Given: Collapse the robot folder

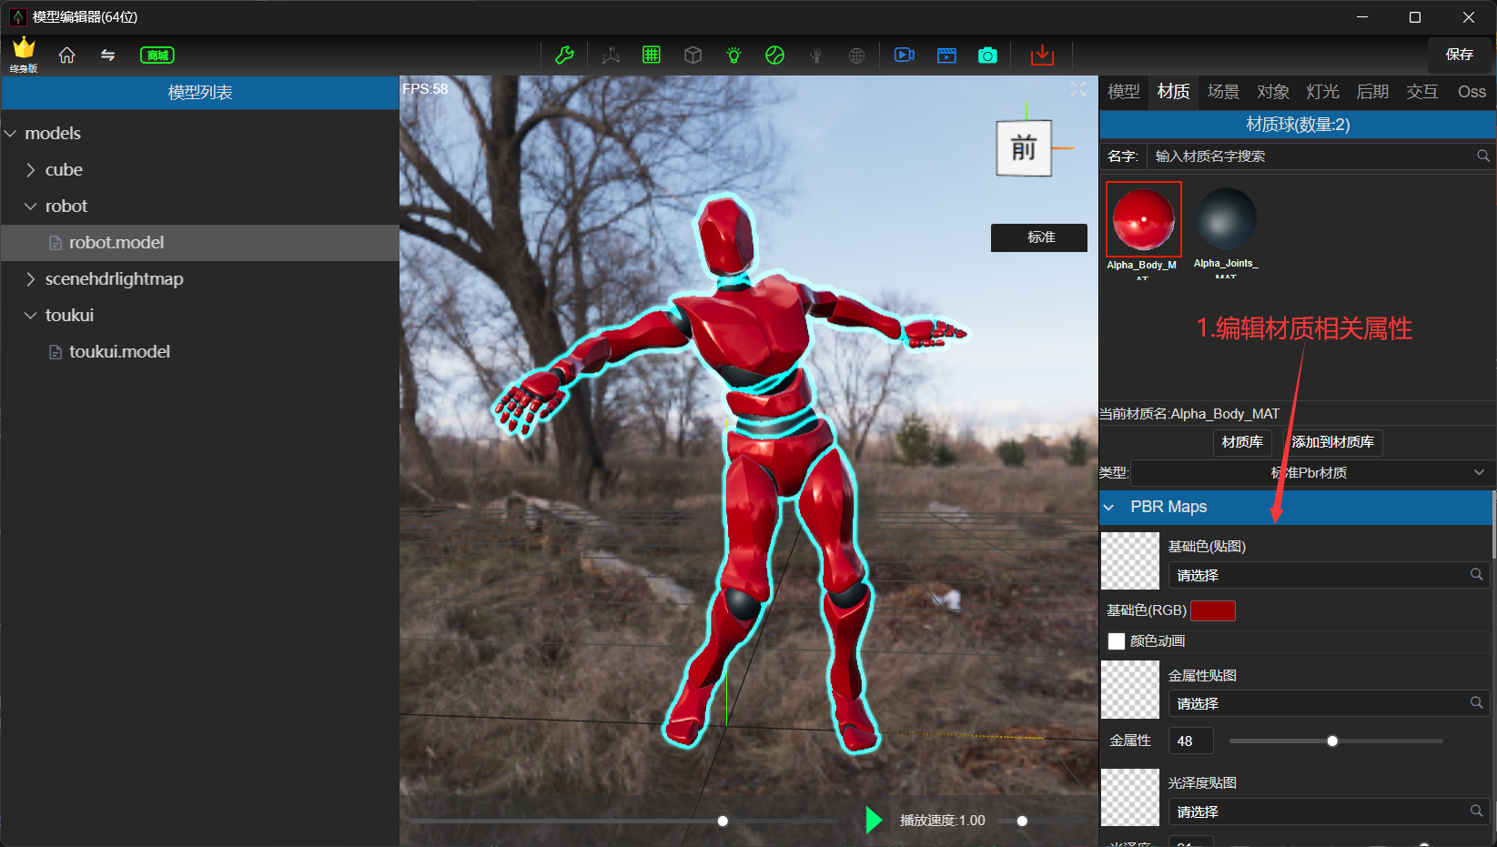Looking at the screenshot, I should (x=31, y=207).
